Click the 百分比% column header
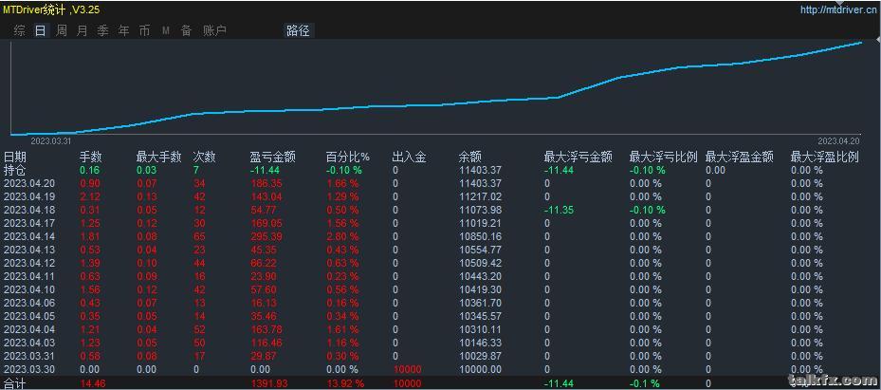Viewport: 881px width, 390px height. 348,157
